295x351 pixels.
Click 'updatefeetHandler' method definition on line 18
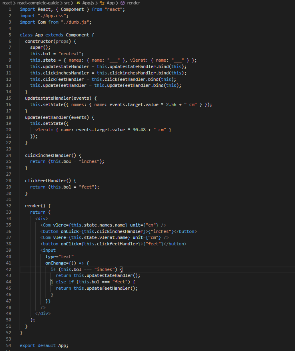(x=46, y=117)
